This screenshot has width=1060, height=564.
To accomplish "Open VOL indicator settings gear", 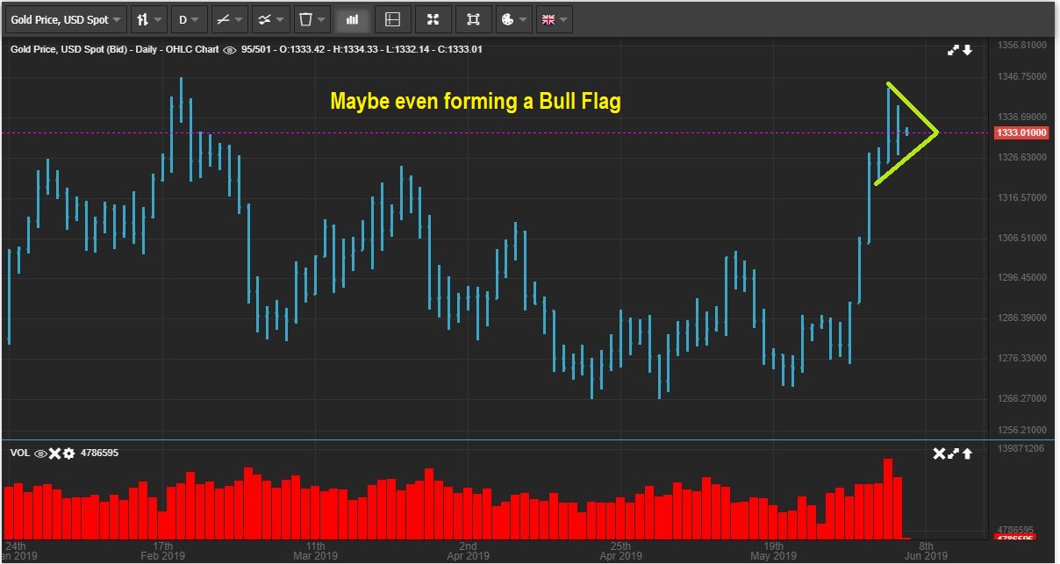I will coord(68,453).
